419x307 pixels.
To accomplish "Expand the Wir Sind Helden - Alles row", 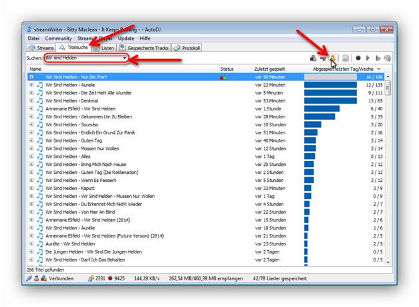I will click(x=31, y=156).
